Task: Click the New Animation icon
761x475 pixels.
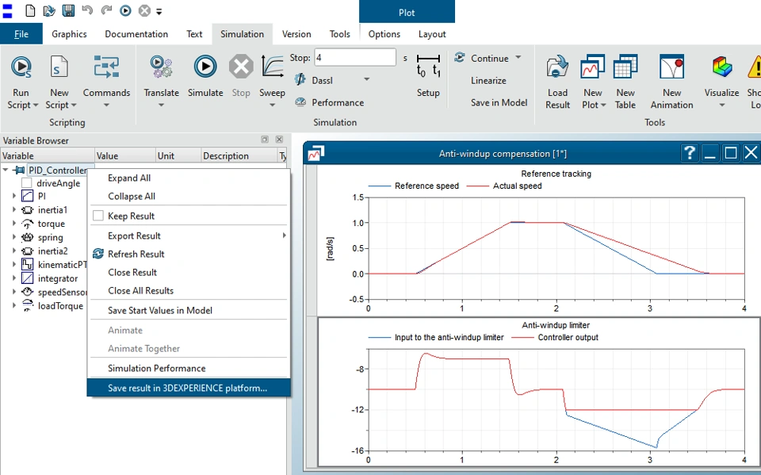Action: click(x=671, y=67)
